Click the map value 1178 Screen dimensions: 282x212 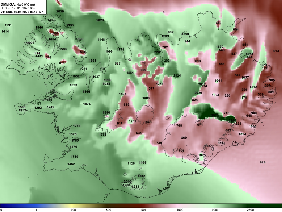click(x=243, y=98)
